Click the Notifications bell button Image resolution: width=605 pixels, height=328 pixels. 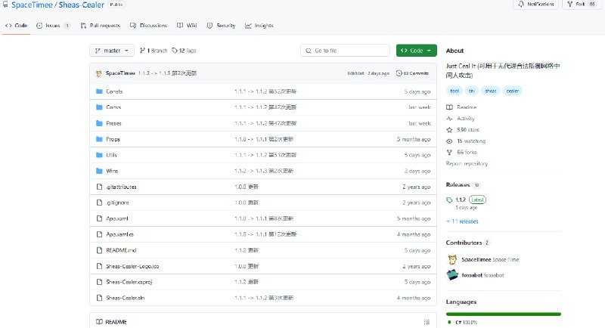pos(535,5)
